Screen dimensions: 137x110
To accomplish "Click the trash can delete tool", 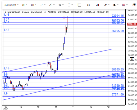I will 70,5.
